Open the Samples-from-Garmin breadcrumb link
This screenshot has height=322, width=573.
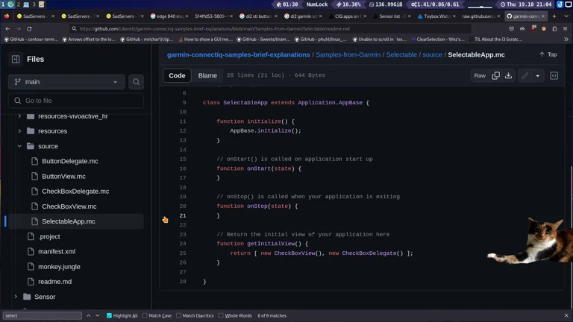click(348, 54)
